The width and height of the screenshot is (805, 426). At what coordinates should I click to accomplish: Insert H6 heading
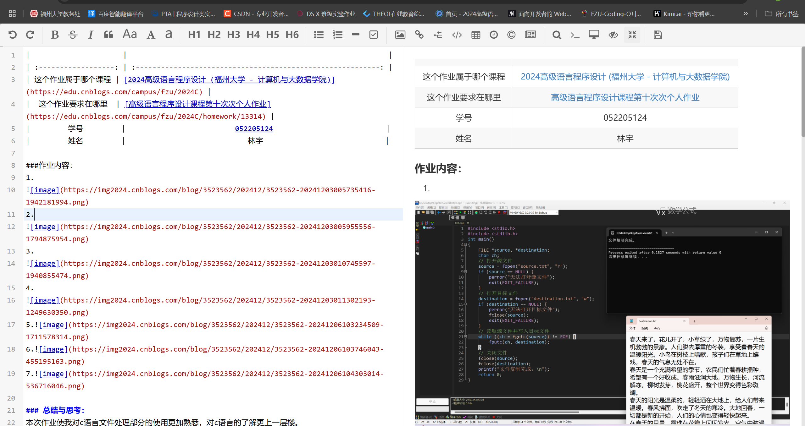(292, 35)
